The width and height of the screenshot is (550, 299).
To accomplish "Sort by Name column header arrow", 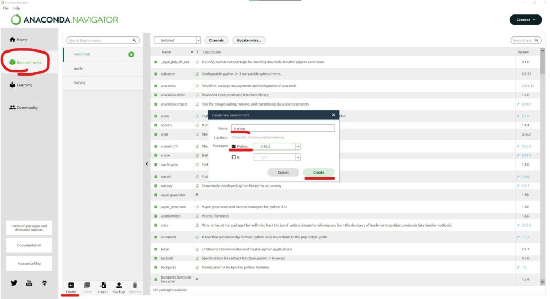I will click(x=192, y=52).
